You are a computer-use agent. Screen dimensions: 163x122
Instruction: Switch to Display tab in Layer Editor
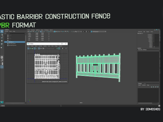140,84
